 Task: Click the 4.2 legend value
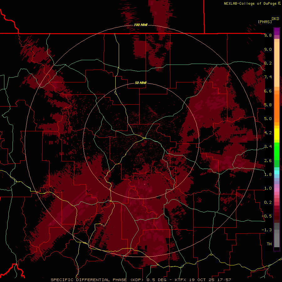(268, 133)
